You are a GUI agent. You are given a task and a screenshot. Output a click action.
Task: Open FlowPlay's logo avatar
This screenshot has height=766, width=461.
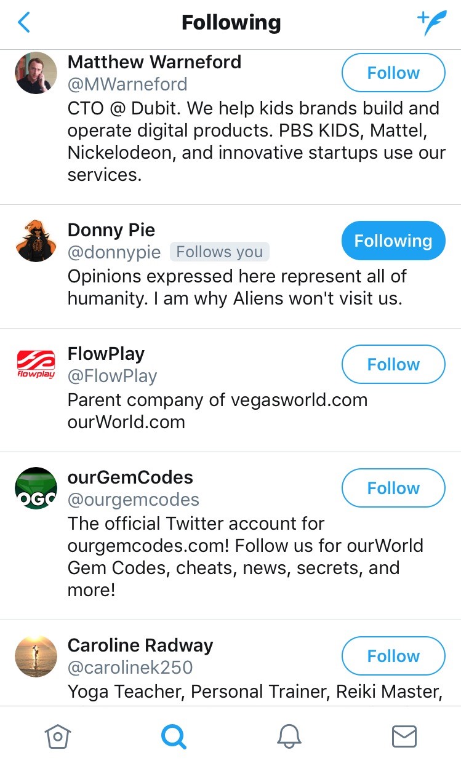(x=36, y=365)
